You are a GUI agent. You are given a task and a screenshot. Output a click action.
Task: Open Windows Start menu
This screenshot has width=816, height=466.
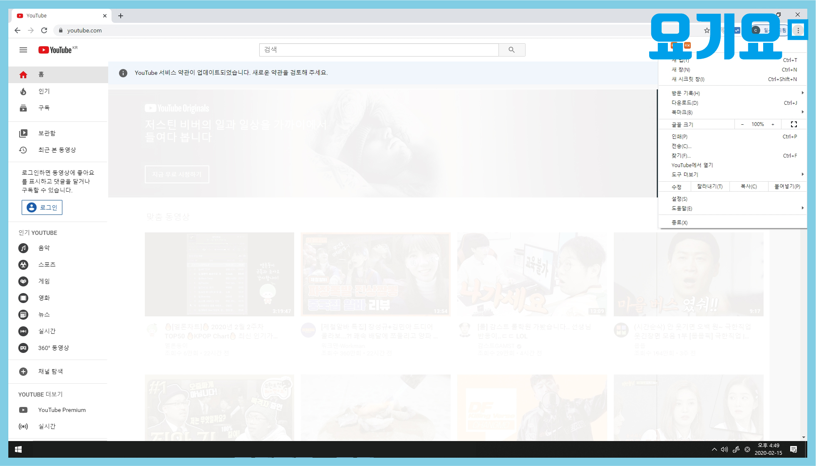pyautogui.click(x=18, y=449)
